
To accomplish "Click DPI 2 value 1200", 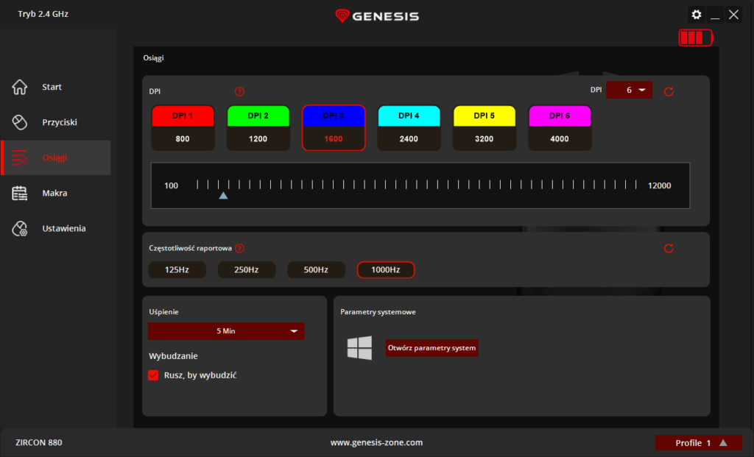I will pyautogui.click(x=258, y=139).
